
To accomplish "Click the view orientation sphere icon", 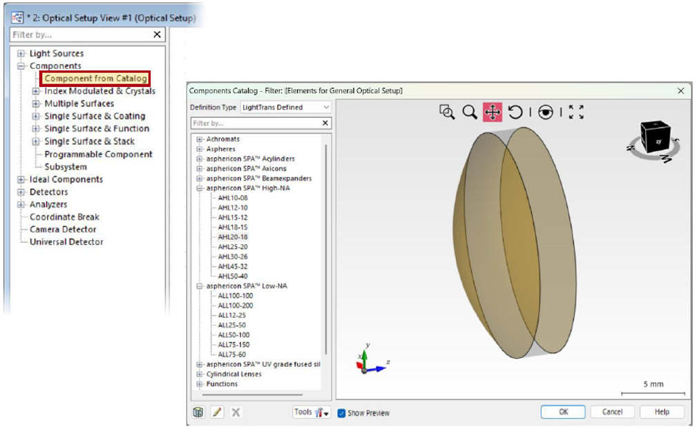I will 546,112.
